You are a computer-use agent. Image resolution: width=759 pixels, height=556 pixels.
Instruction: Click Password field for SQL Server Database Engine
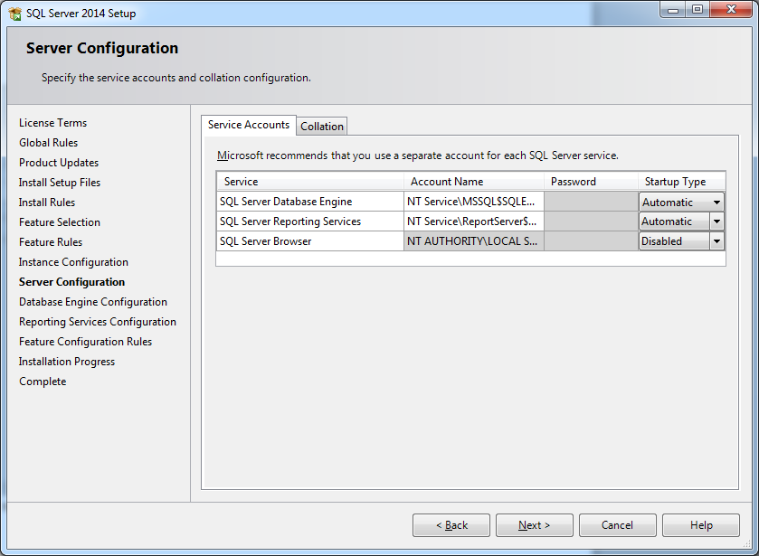tap(591, 202)
